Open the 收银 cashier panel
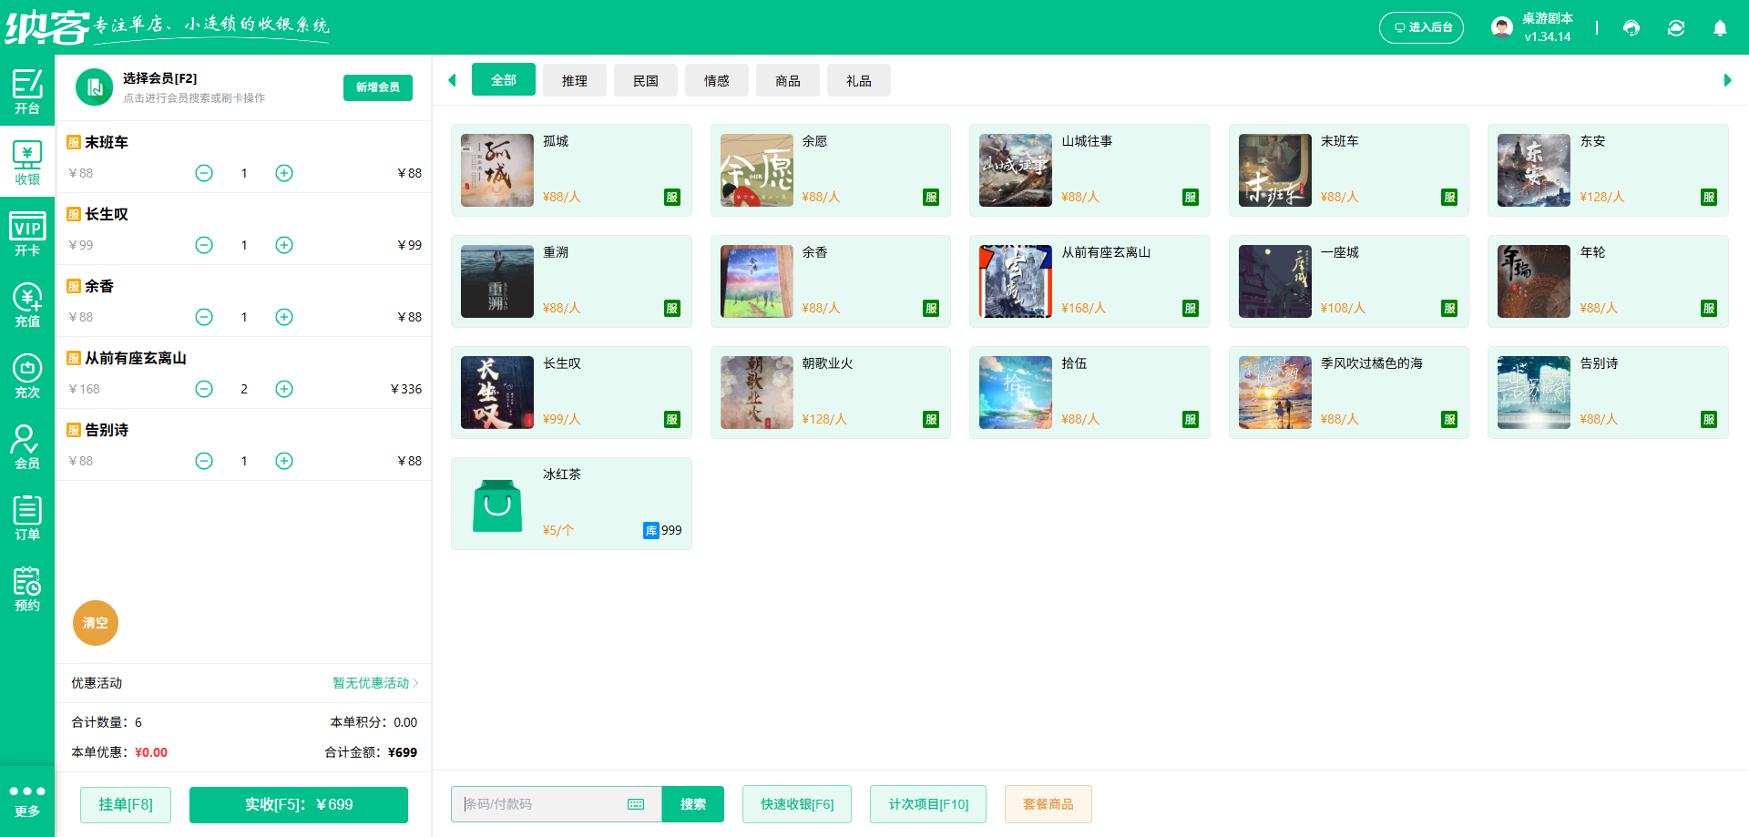Screen dimensions: 1749x837 (27, 161)
